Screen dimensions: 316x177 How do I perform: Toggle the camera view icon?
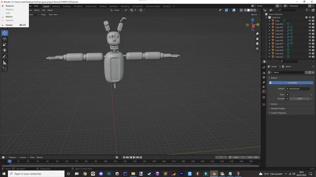tap(257, 44)
